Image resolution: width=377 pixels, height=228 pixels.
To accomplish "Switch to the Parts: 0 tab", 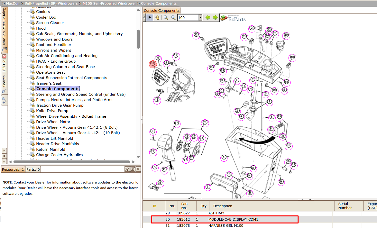I will (33, 169).
